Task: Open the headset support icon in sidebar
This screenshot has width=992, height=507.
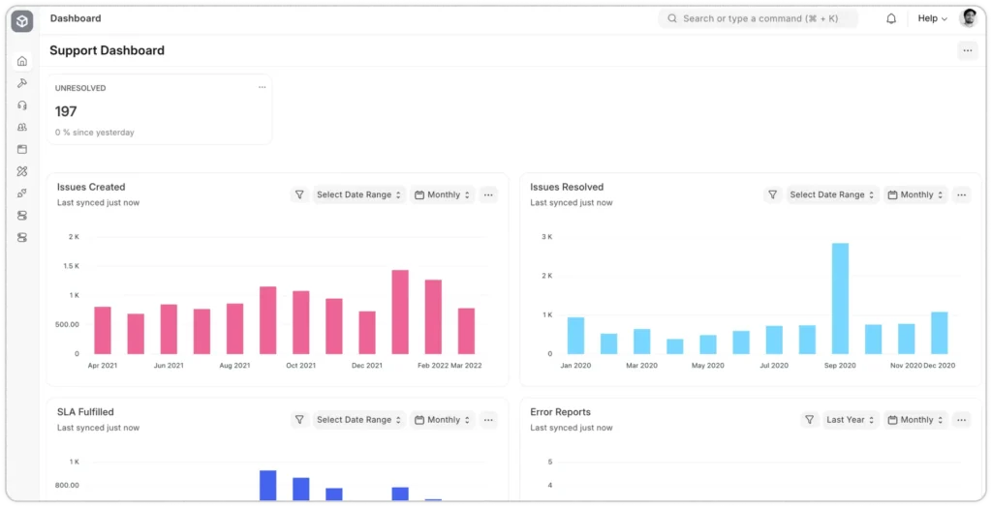Action: point(22,105)
